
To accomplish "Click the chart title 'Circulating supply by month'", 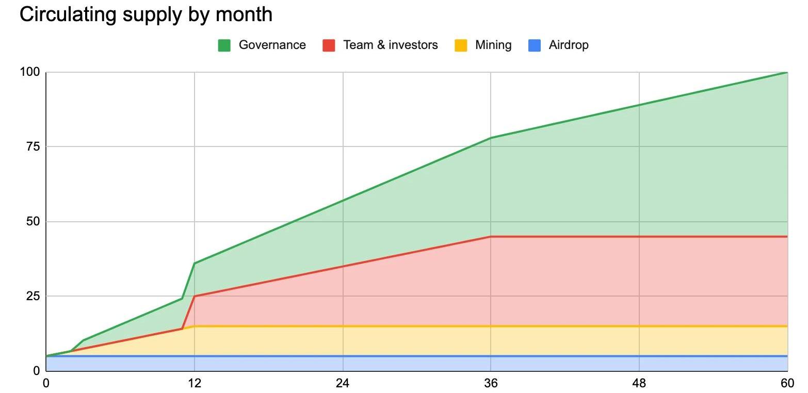I will tap(146, 14).
